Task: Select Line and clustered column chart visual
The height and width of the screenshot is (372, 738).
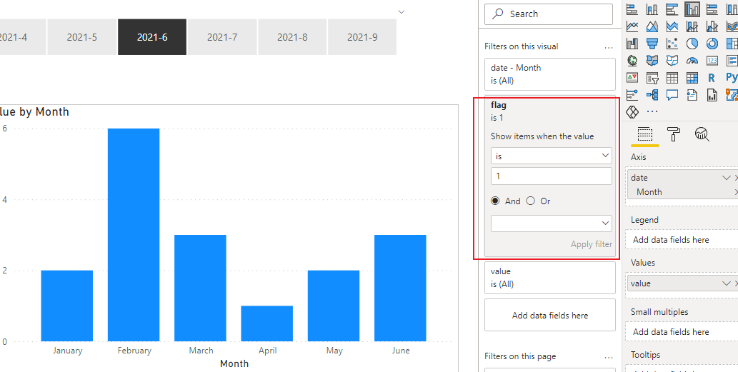Action: [x=712, y=26]
